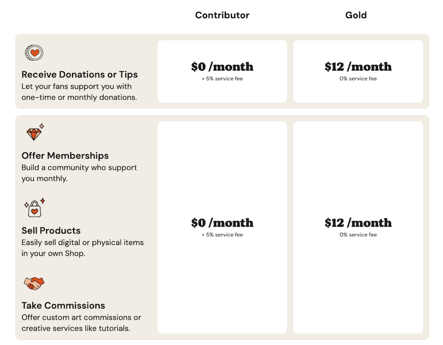The image size is (443, 345).
Task: Click '0% service fee' under Gold donations
Action: (x=358, y=79)
